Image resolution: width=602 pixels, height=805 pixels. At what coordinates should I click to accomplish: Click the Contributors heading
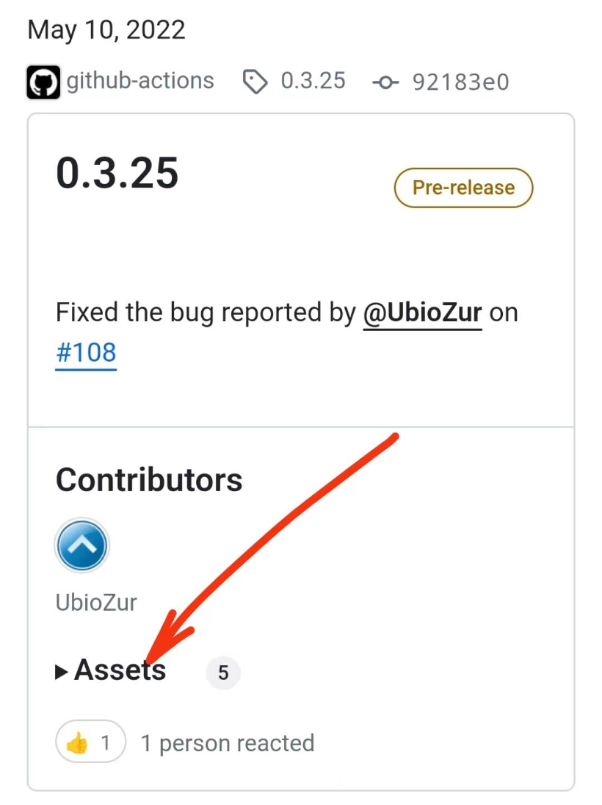(x=149, y=480)
